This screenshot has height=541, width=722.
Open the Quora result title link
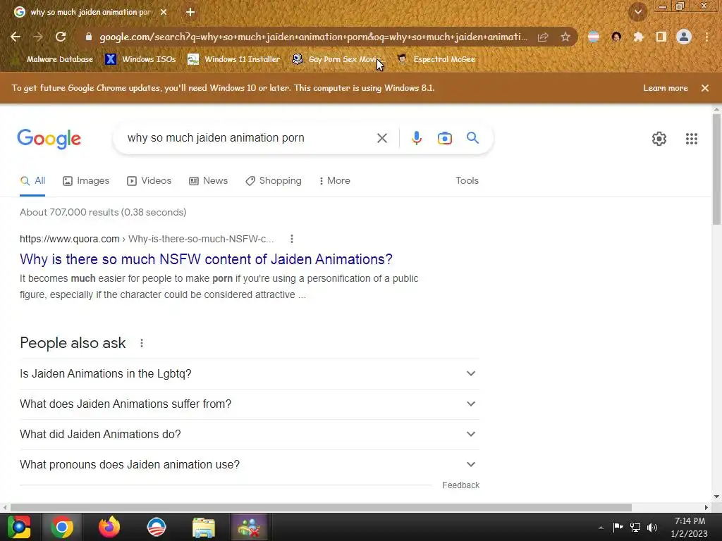[207, 259]
